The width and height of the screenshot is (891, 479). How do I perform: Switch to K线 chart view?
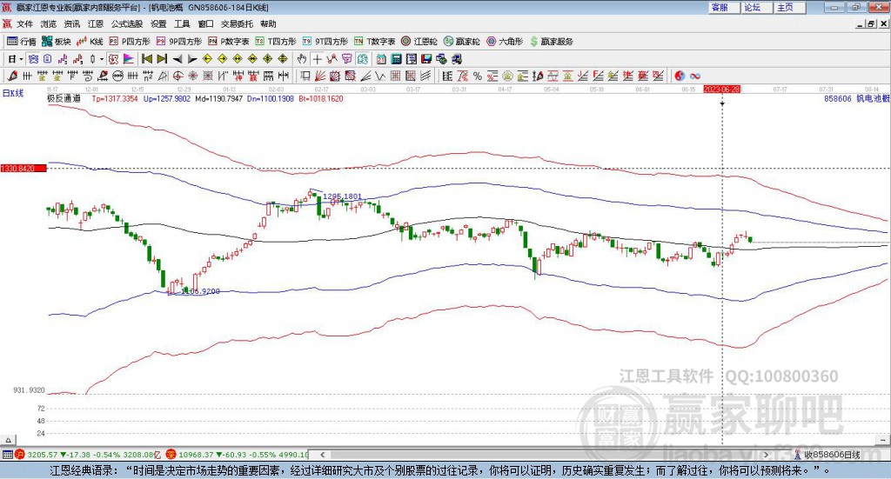(x=90, y=42)
